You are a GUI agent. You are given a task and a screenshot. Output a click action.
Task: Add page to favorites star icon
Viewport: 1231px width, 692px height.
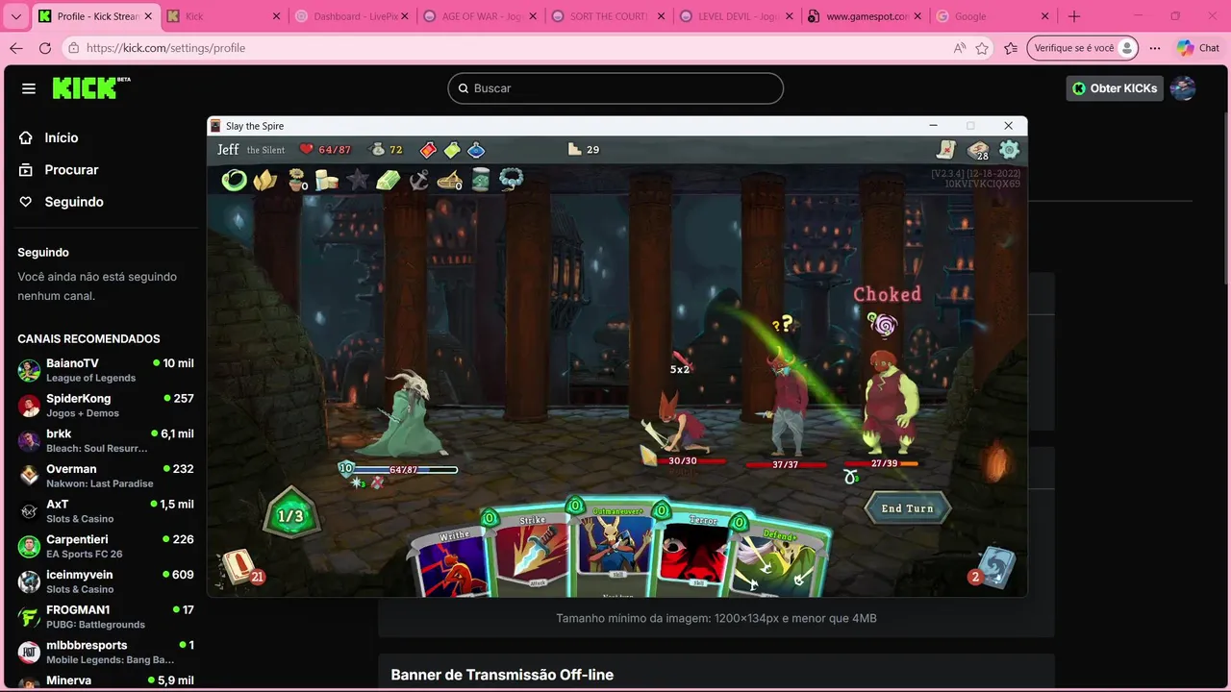tap(982, 48)
